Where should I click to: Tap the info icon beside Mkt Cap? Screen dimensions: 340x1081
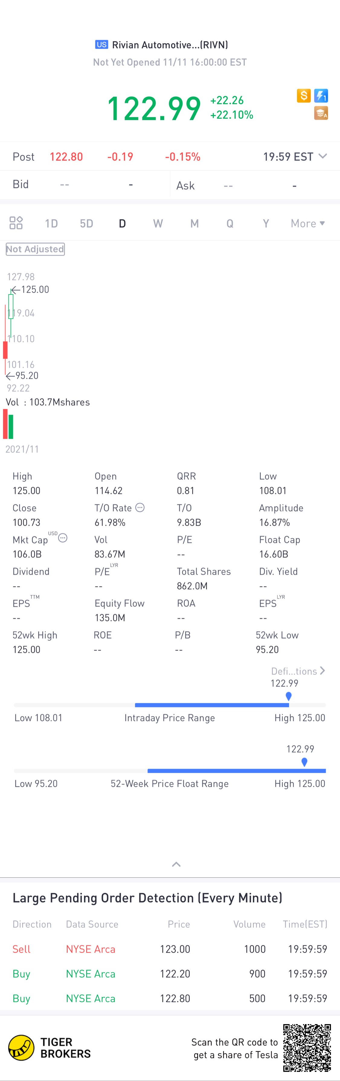63,538
